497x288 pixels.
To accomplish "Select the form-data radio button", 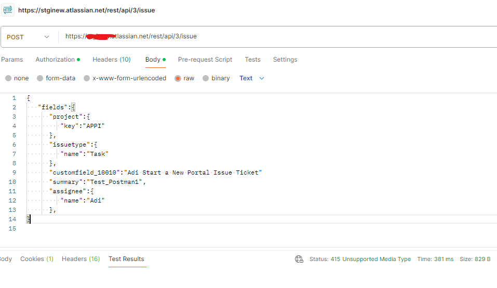I will (x=40, y=78).
